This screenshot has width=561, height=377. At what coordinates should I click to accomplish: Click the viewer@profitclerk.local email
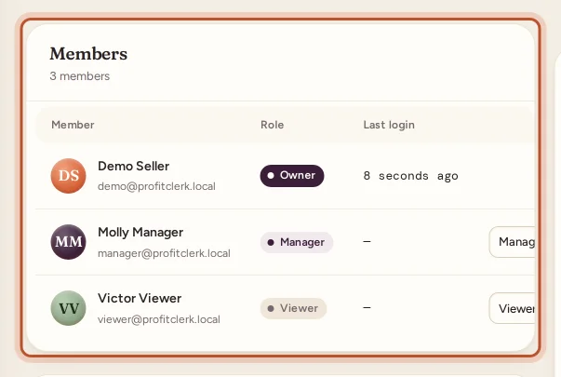coord(159,319)
